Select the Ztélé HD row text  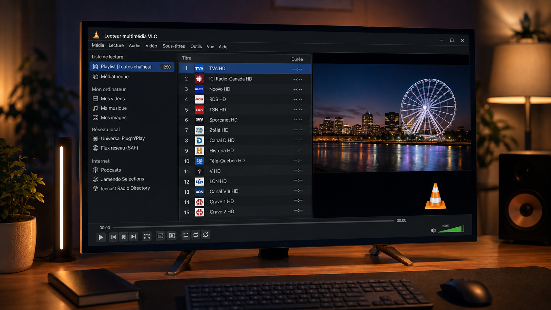pos(219,130)
